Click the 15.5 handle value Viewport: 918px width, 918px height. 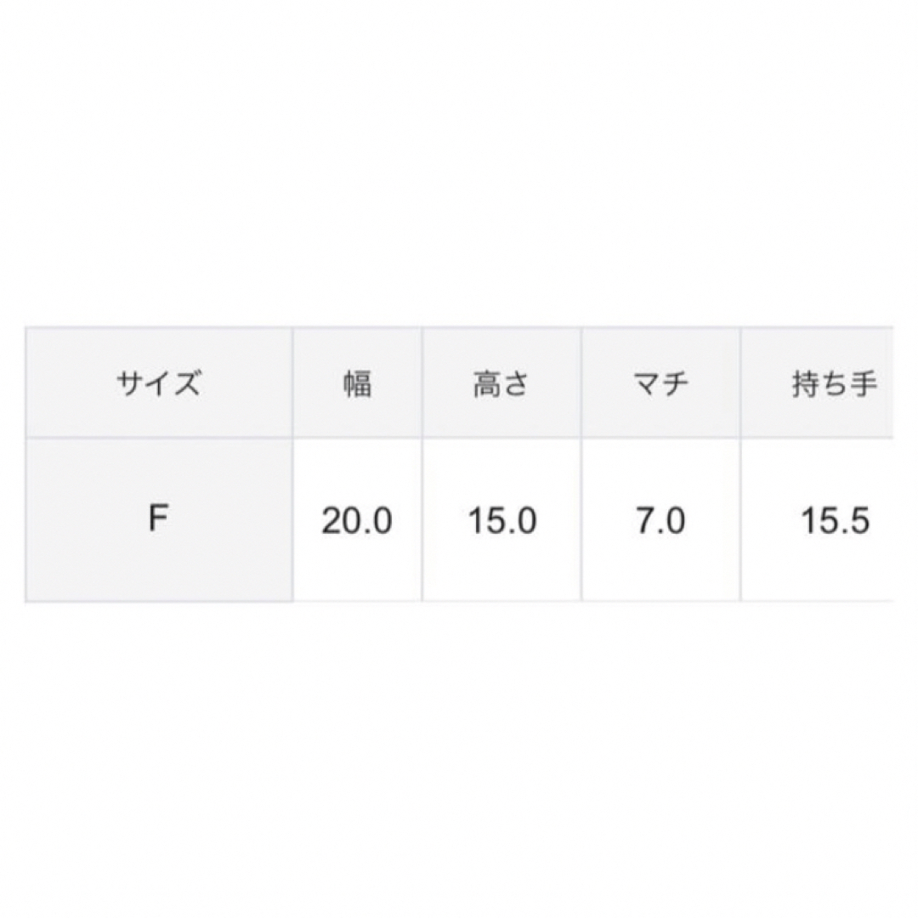click(x=836, y=520)
